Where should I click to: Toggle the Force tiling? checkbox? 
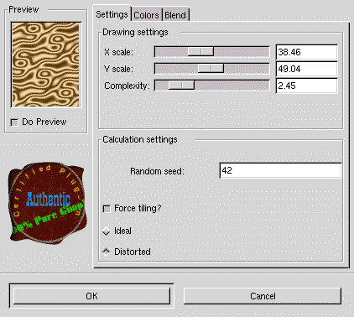tap(107, 209)
